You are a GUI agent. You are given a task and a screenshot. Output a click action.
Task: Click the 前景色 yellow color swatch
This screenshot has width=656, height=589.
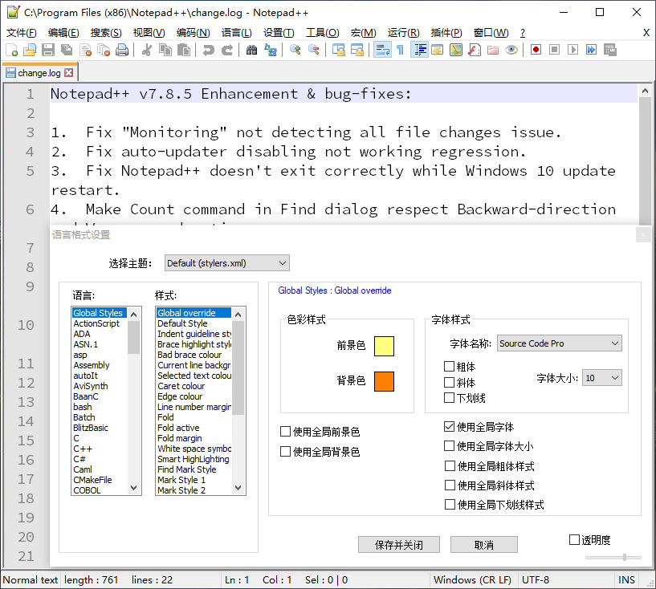pos(384,346)
